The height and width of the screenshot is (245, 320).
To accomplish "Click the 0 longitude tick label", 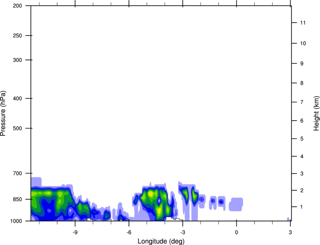I will pos(236,232).
